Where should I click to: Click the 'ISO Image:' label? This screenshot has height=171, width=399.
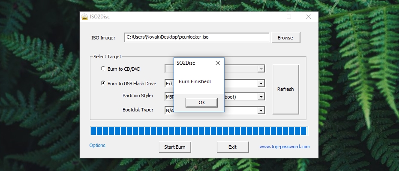coord(103,38)
